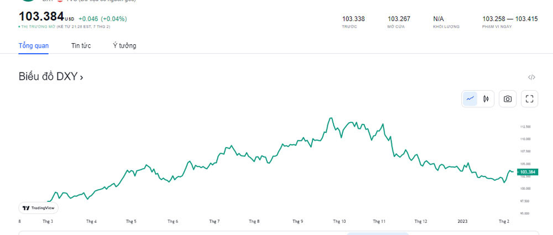Open the Biểu đồ DXY full chart link
The width and height of the screenshot is (553, 235).
point(51,77)
